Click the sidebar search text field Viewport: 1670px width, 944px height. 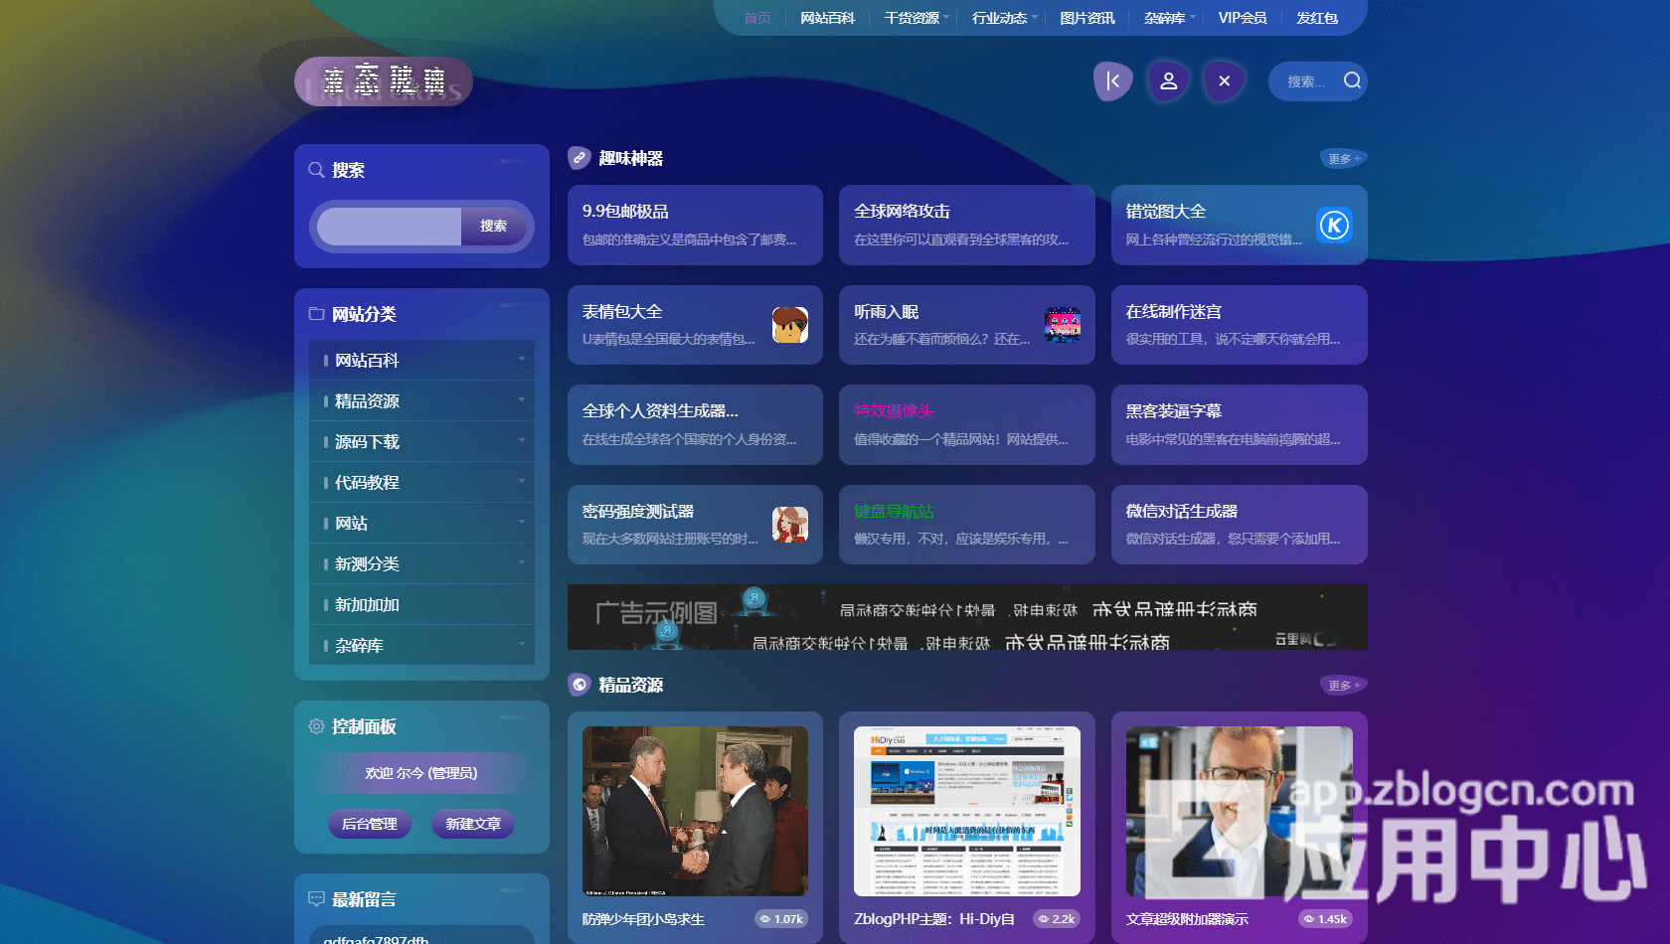coord(389,226)
